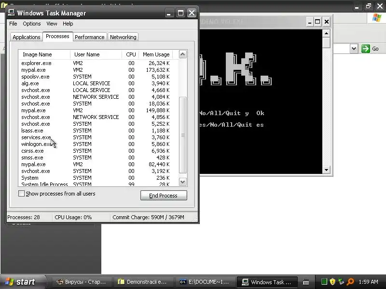Select the lsass.exe process
Viewport: 386px width, 289px height.
tap(96, 131)
